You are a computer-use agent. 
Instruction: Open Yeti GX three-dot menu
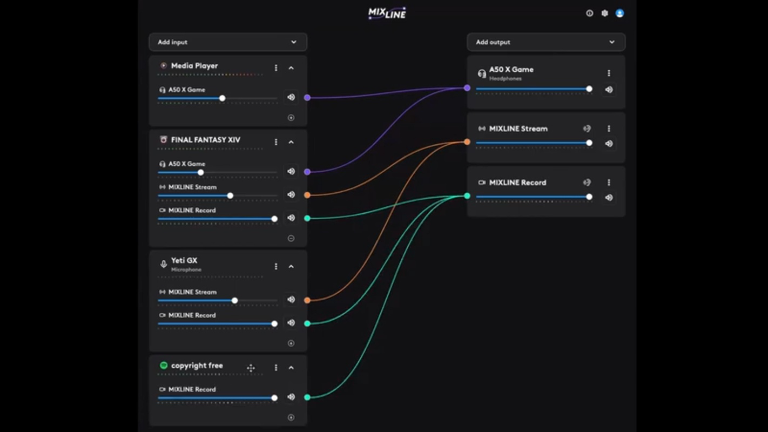[276, 266]
